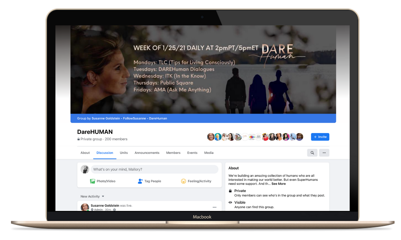Click the eye icon beside Visible

[230, 202]
